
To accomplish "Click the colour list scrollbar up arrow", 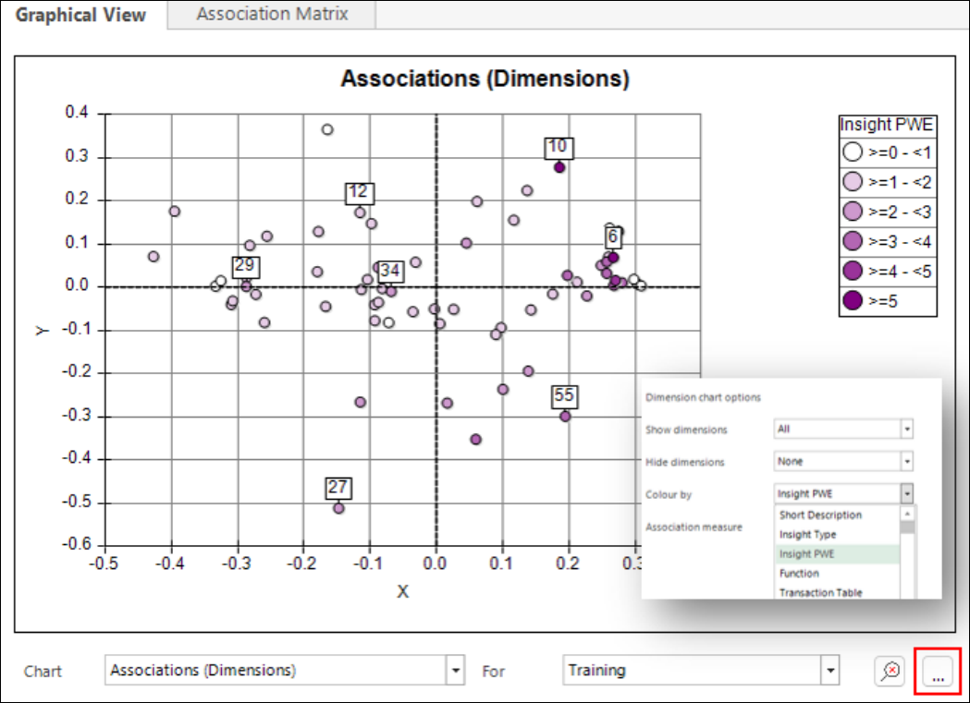I will 907,514.
